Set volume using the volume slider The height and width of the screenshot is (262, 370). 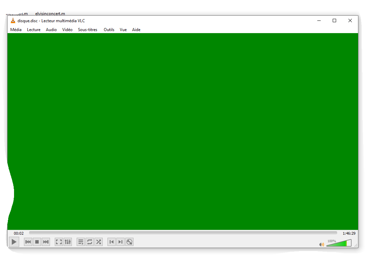pyautogui.click(x=339, y=243)
